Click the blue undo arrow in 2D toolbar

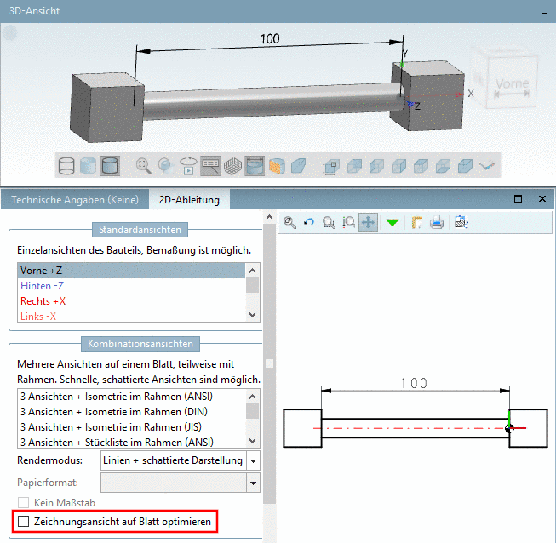(x=309, y=223)
